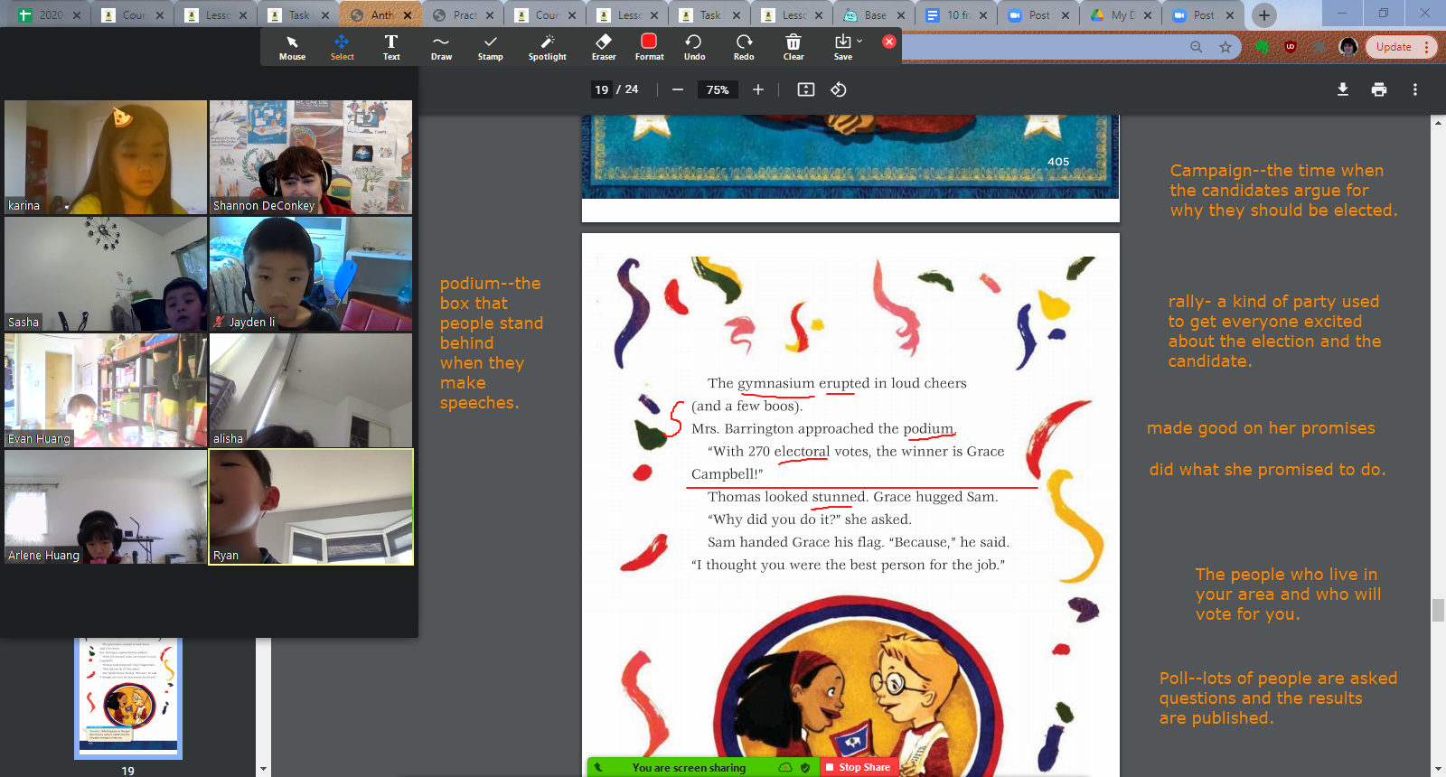Image resolution: width=1446 pixels, height=777 pixels.
Task: Zoom out the PDF with minus
Action: tap(678, 89)
